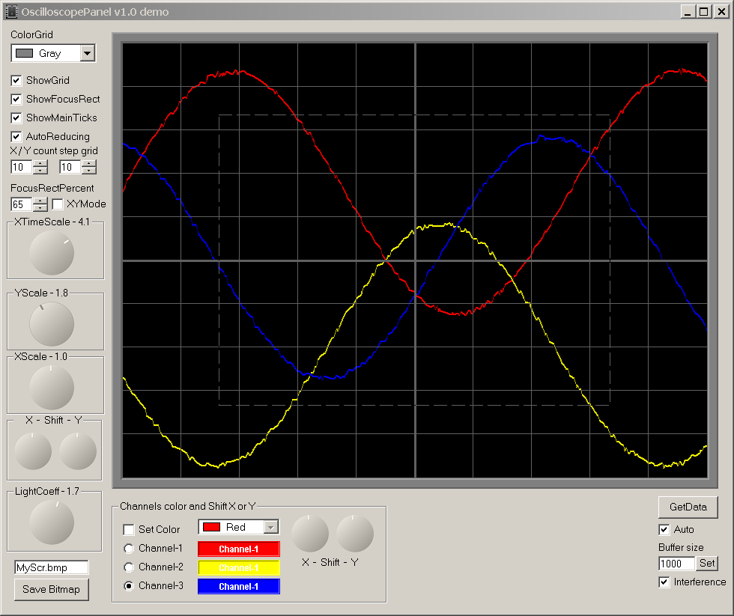Click the oscilloscope display screen
Screen dimensions: 734x616
pos(415,260)
